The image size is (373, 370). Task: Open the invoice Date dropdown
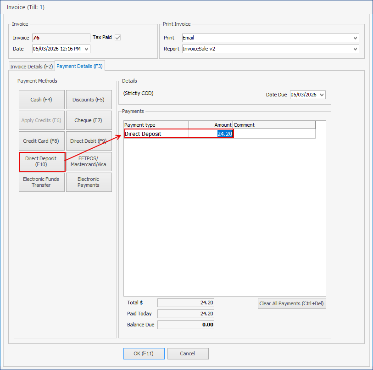click(x=87, y=49)
